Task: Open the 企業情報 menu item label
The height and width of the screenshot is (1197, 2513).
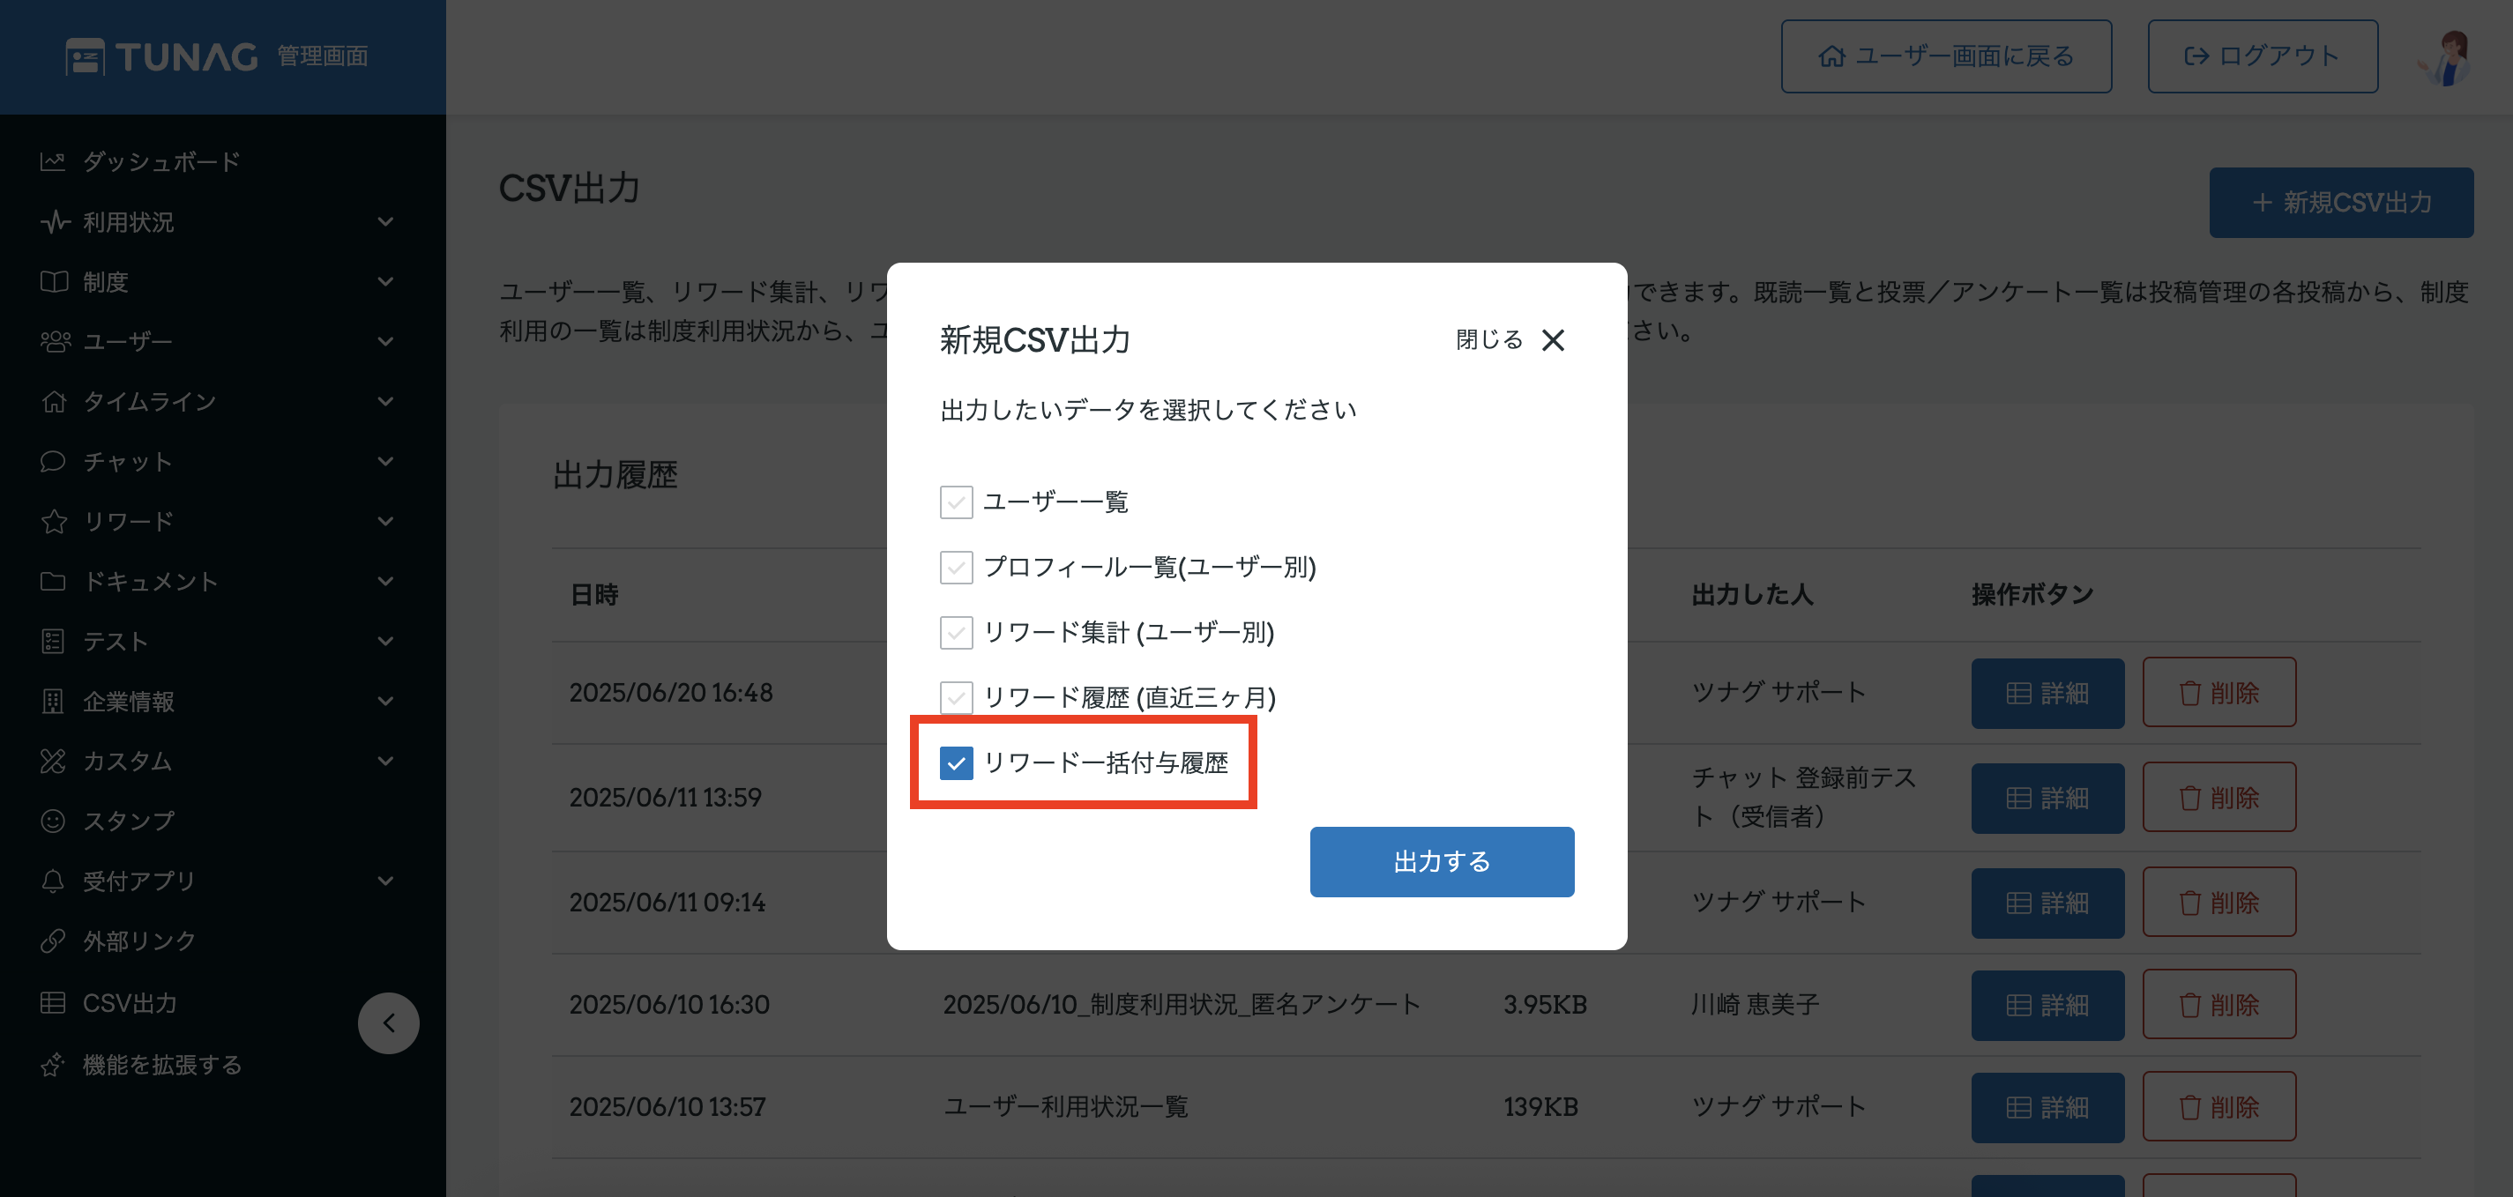Action: [x=129, y=702]
